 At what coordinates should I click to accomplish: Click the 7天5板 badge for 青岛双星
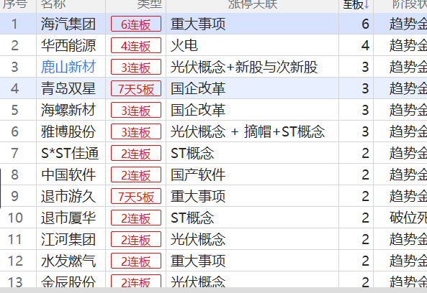point(136,88)
